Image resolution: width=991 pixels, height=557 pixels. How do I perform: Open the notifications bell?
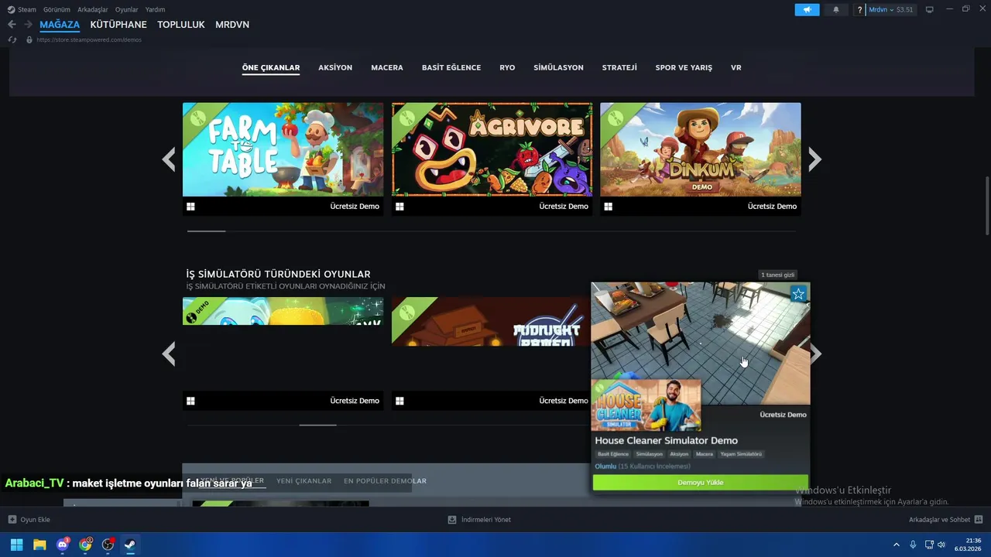pyautogui.click(x=835, y=10)
